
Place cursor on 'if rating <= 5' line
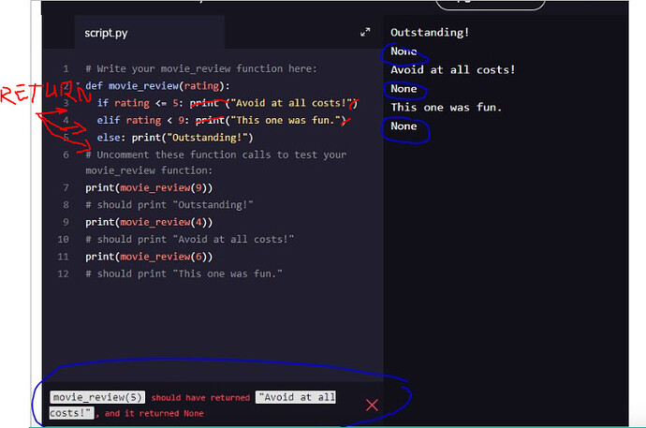pos(228,103)
